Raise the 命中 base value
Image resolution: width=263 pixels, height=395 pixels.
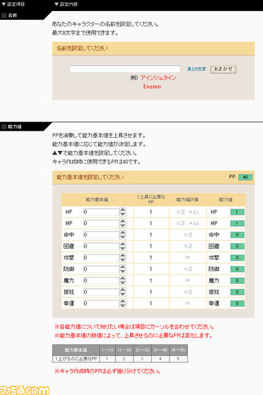(123, 233)
